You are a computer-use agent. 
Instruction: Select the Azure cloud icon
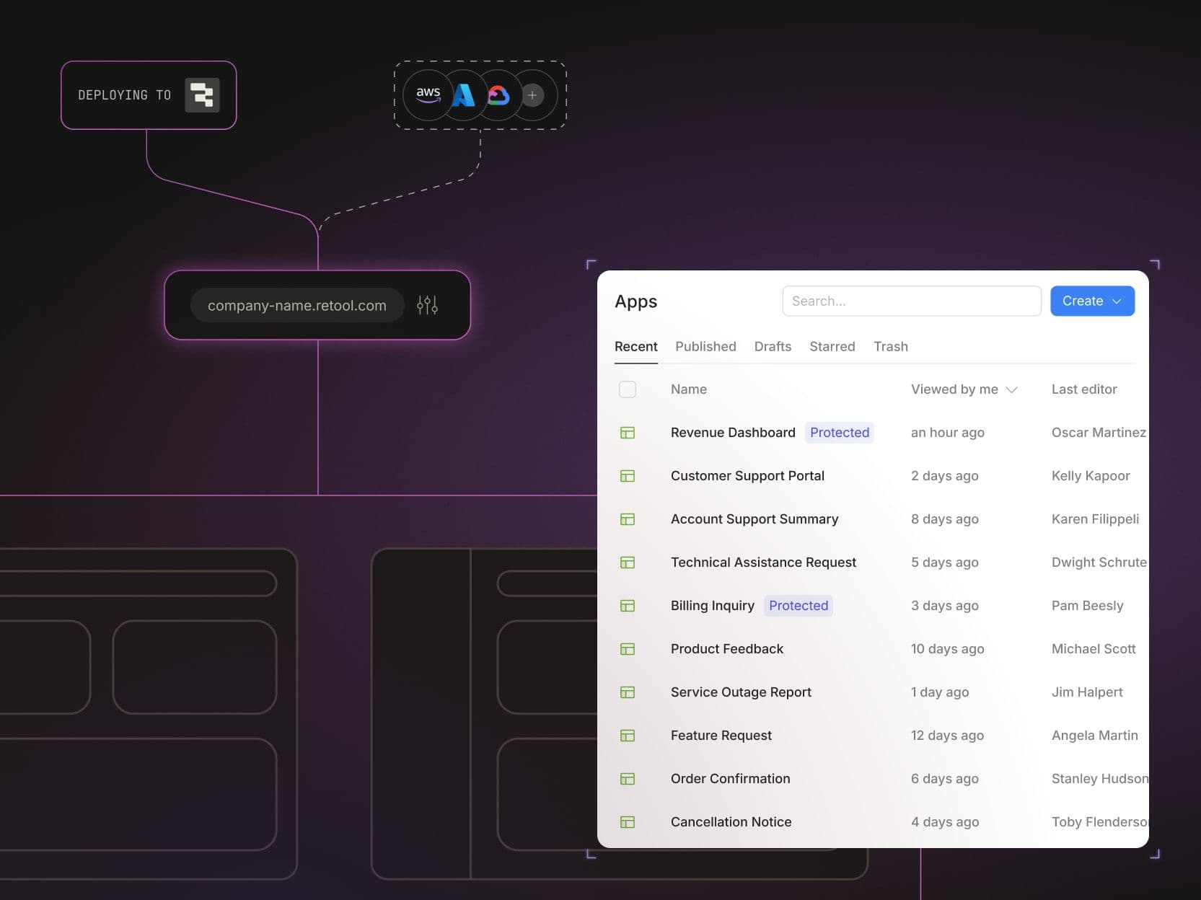(464, 94)
